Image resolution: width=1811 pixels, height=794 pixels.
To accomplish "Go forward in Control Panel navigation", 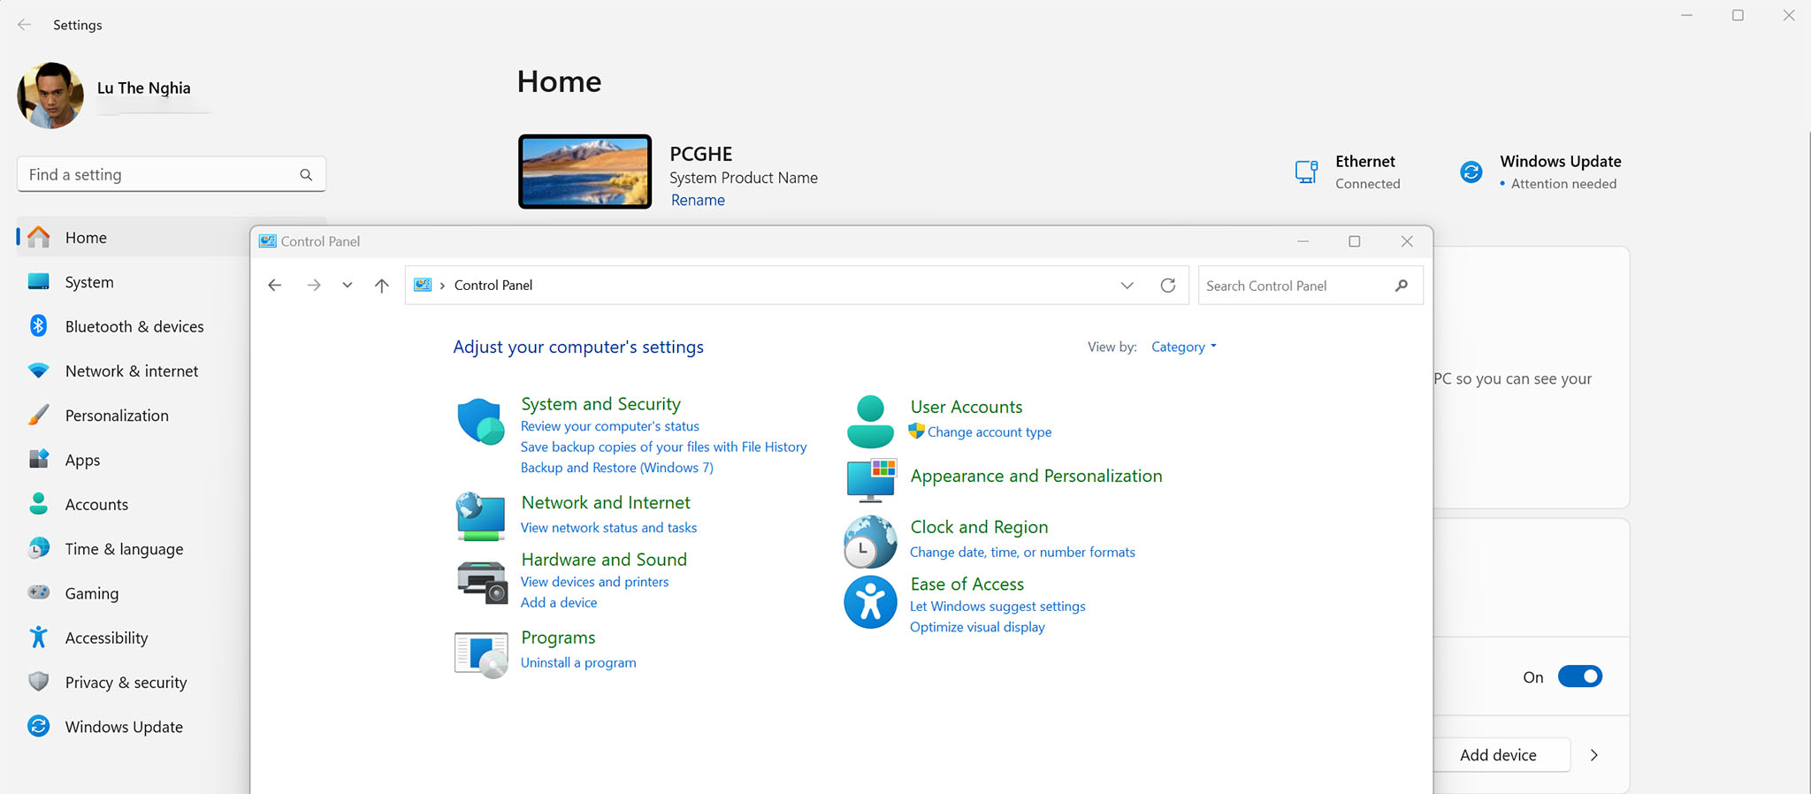I will click(x=314, y=286).
